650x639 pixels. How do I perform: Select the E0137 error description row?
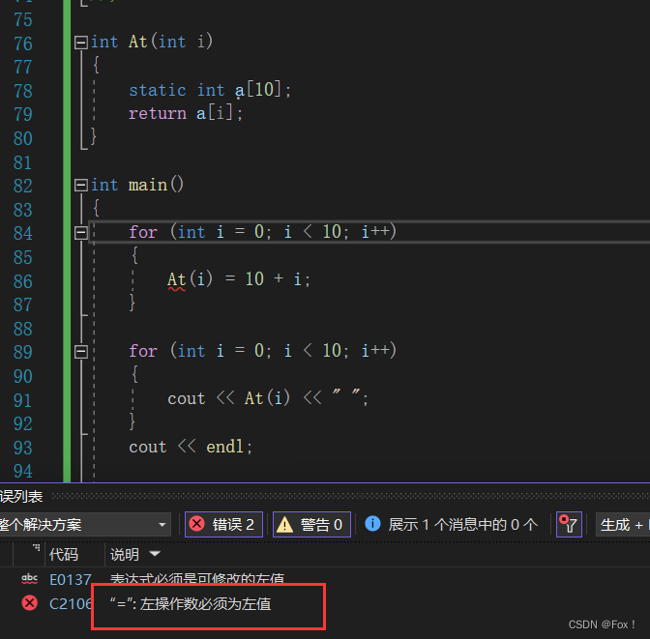coord(197,578)
